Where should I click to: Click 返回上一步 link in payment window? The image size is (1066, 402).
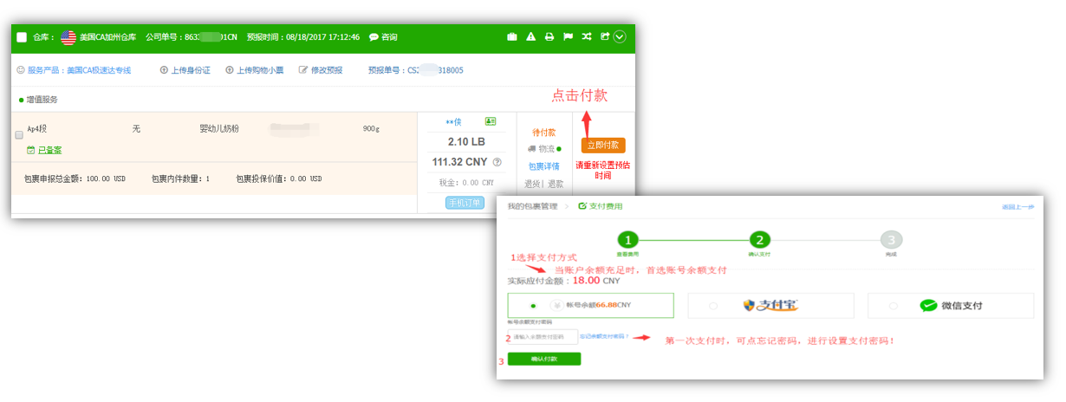[x=1018, y=207]
